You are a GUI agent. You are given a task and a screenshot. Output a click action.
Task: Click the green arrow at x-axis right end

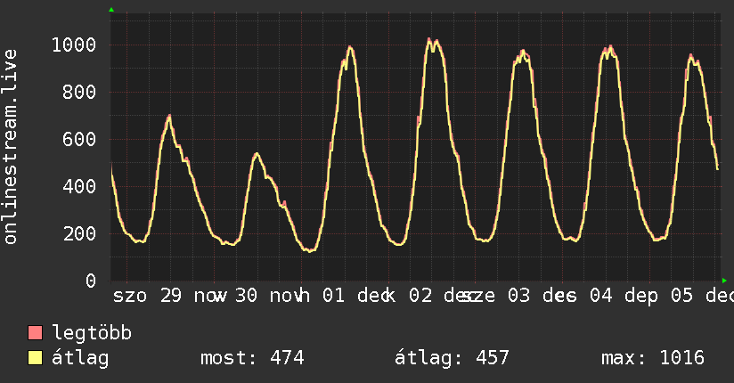[723, 281]
